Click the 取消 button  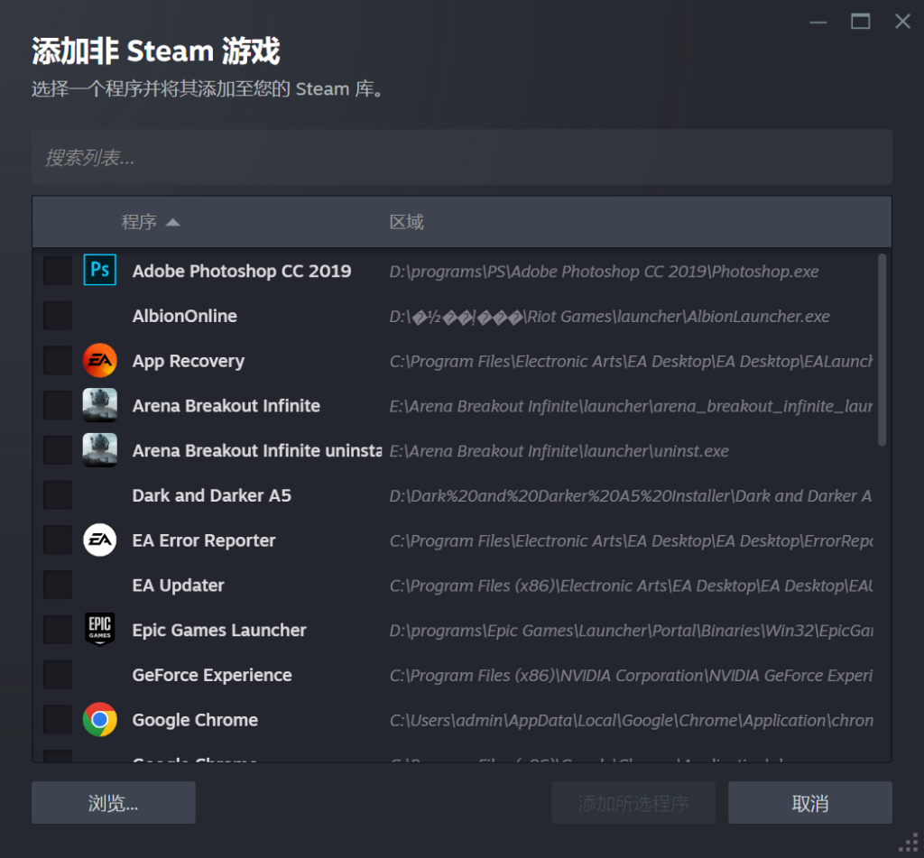[x=810, y=803]
